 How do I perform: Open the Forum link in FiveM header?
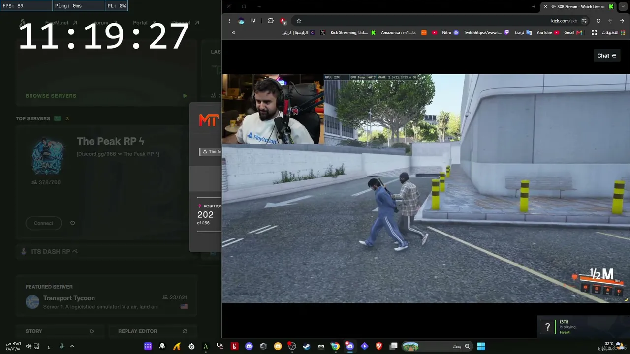click(x=105, y=23)
